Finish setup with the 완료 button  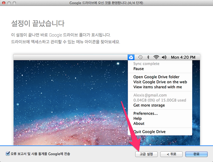196,154
